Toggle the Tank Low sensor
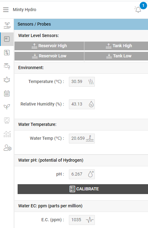148x228 pixels. click(x=116, y=56)
